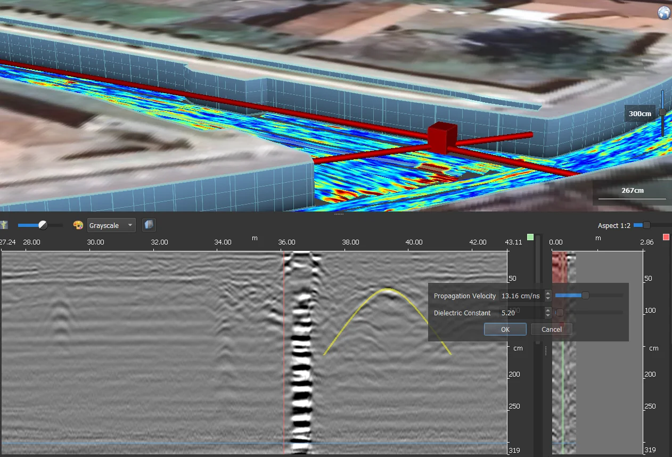Screen dimensions: 672x457
Task: Click the vertical 300cm depth slider handle
Action: (x=662, y=112)
